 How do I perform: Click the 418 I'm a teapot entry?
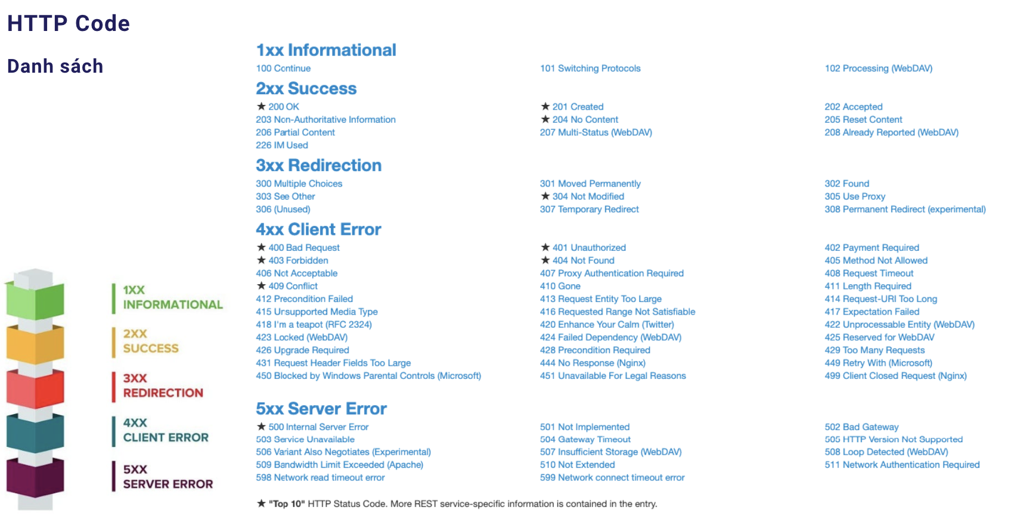[x=314, y=325]
